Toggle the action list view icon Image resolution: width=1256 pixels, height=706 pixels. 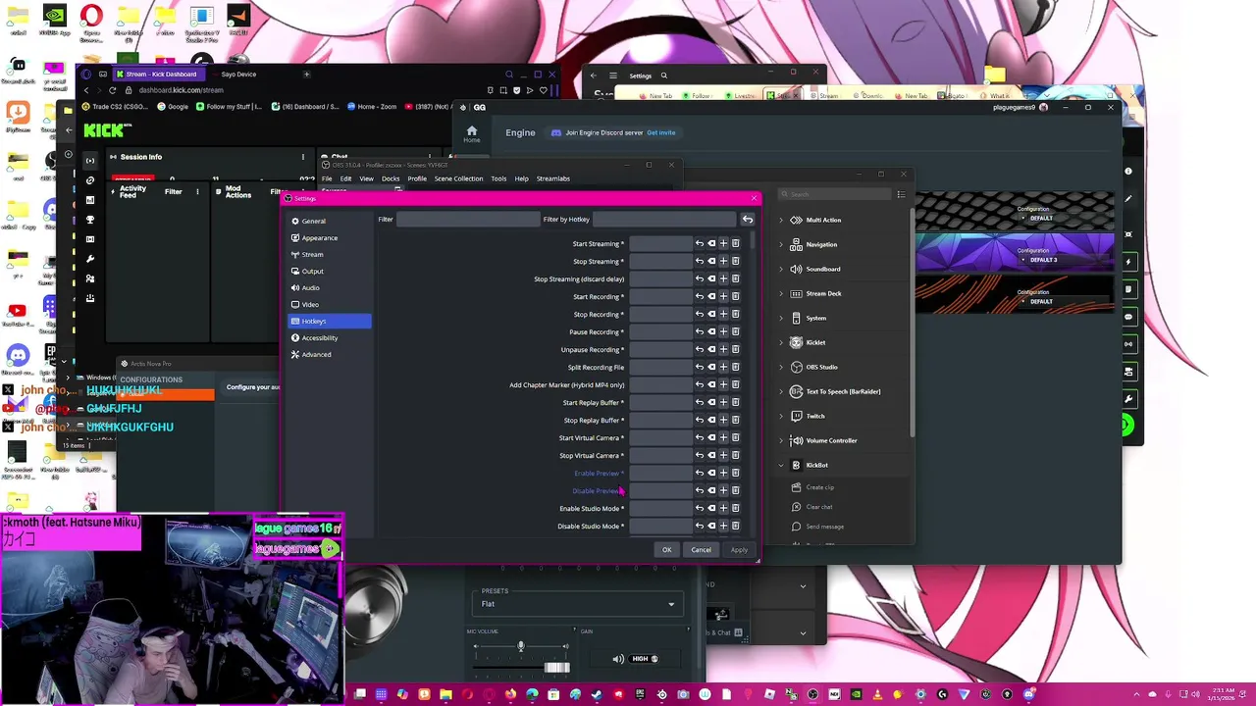pyautogui.click(x=901, y=194)
